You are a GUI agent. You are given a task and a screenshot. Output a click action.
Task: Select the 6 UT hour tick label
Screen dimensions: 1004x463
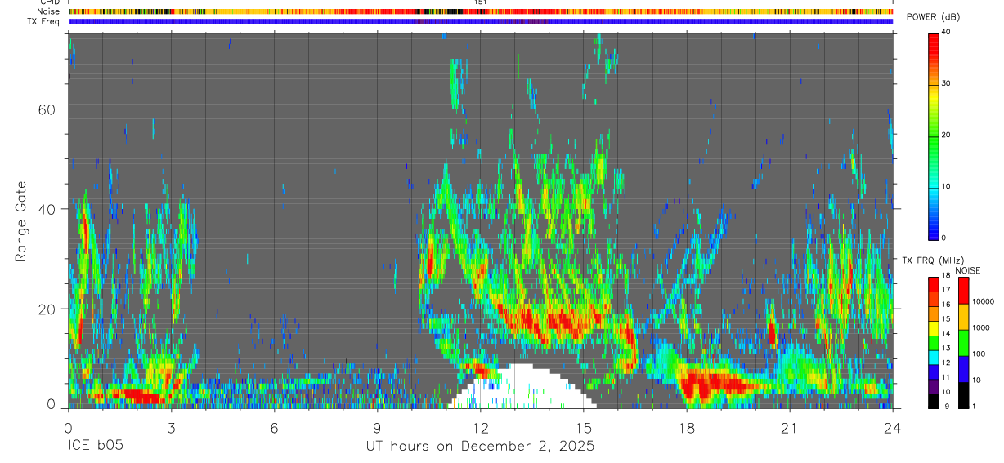click(x=274, y=427)
